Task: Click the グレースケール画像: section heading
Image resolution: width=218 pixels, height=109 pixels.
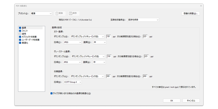Action: pyautogui.click(x=62, y=51)
